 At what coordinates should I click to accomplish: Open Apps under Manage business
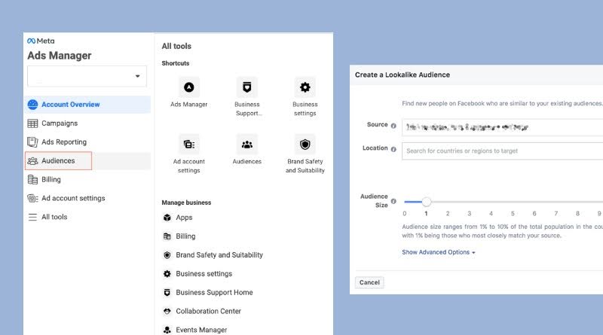[184, 218]
